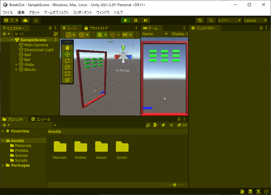This screenshot has width=271, height=195.
Task: Filter project by Favorites star icon
Action: (x=171, y=125)
